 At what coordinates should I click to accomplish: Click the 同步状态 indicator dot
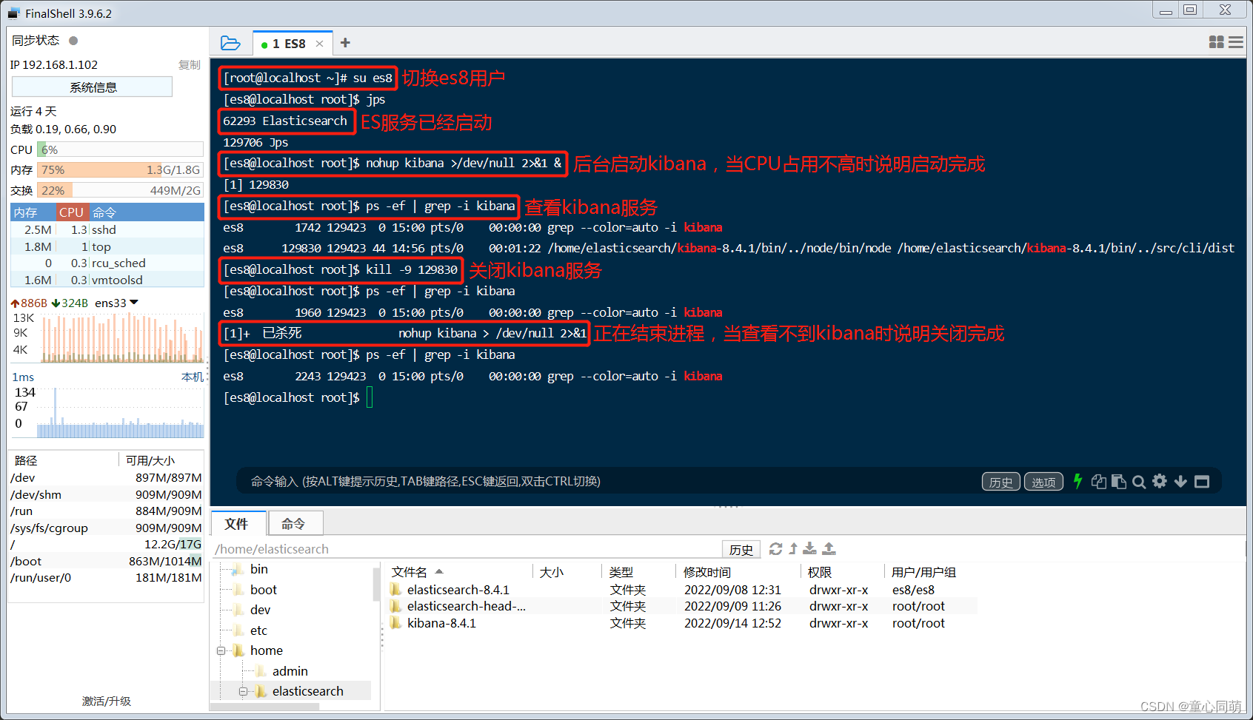pyautogui.click(x=73, y=41)
